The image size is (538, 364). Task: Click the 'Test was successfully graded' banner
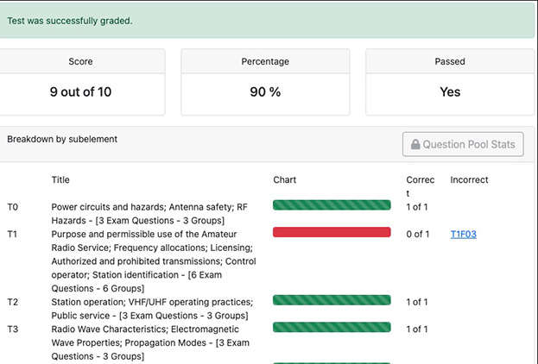coord(259,20)
